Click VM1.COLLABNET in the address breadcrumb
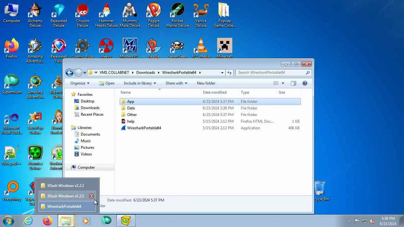Image resolution: width=404 pixels, height=227 pixels. [114, 73]
